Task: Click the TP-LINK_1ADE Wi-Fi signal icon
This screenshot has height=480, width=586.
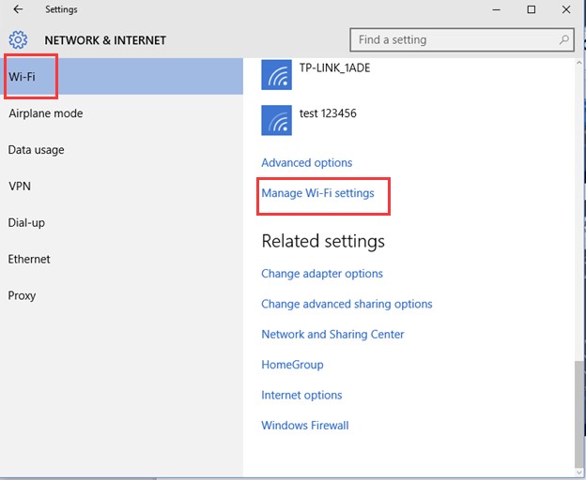Action: point(276,75)
